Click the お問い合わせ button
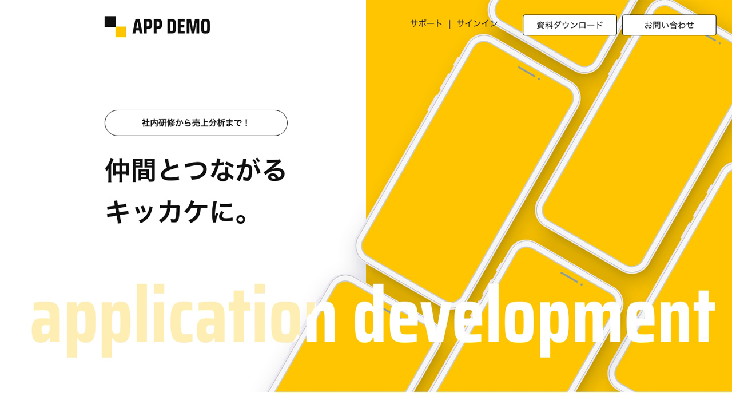The width and height of the screenshot is (732, 412). pyautogui.click(x=669, y=25)
